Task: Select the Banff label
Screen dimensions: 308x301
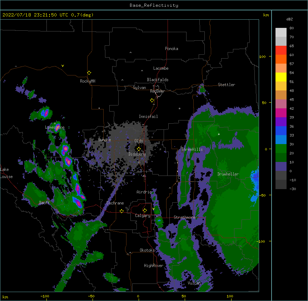Action: (44, 203)
